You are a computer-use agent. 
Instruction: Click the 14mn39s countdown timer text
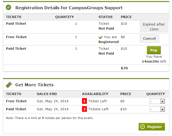click(150, 61)
